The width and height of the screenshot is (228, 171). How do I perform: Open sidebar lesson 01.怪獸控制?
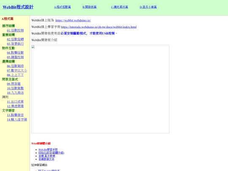click(15, 30)
